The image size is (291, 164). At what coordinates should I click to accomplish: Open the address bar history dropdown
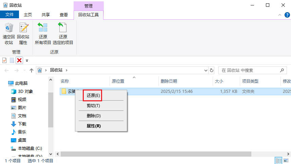(x=205, y=70)
